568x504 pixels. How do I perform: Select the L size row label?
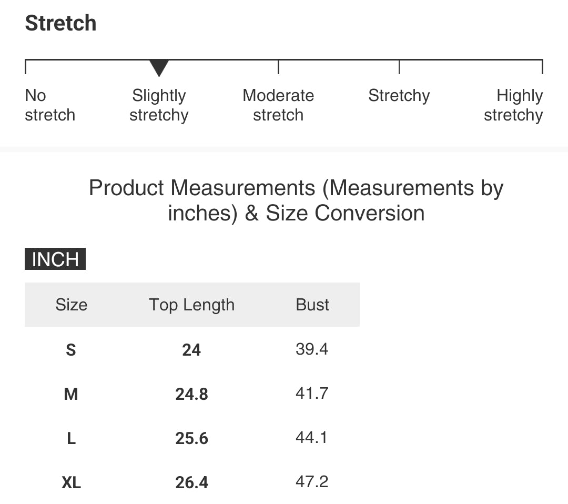coord(72,438)
